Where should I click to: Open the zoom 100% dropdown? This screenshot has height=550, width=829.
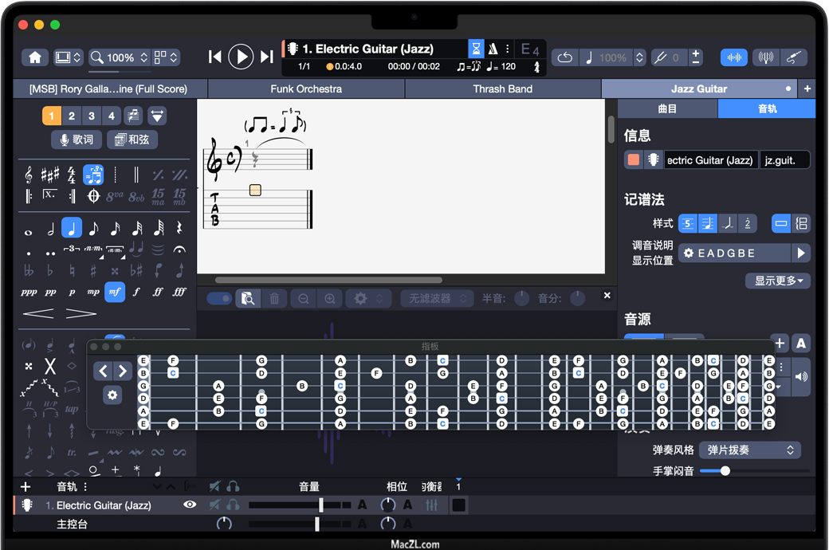coord(120,57)
